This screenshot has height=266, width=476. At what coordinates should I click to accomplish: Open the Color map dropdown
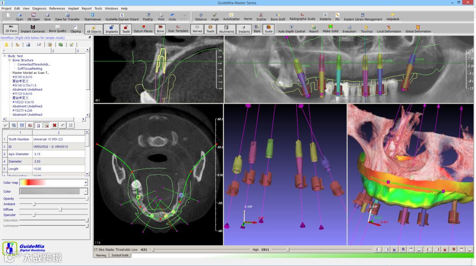(x=86, y=182)
